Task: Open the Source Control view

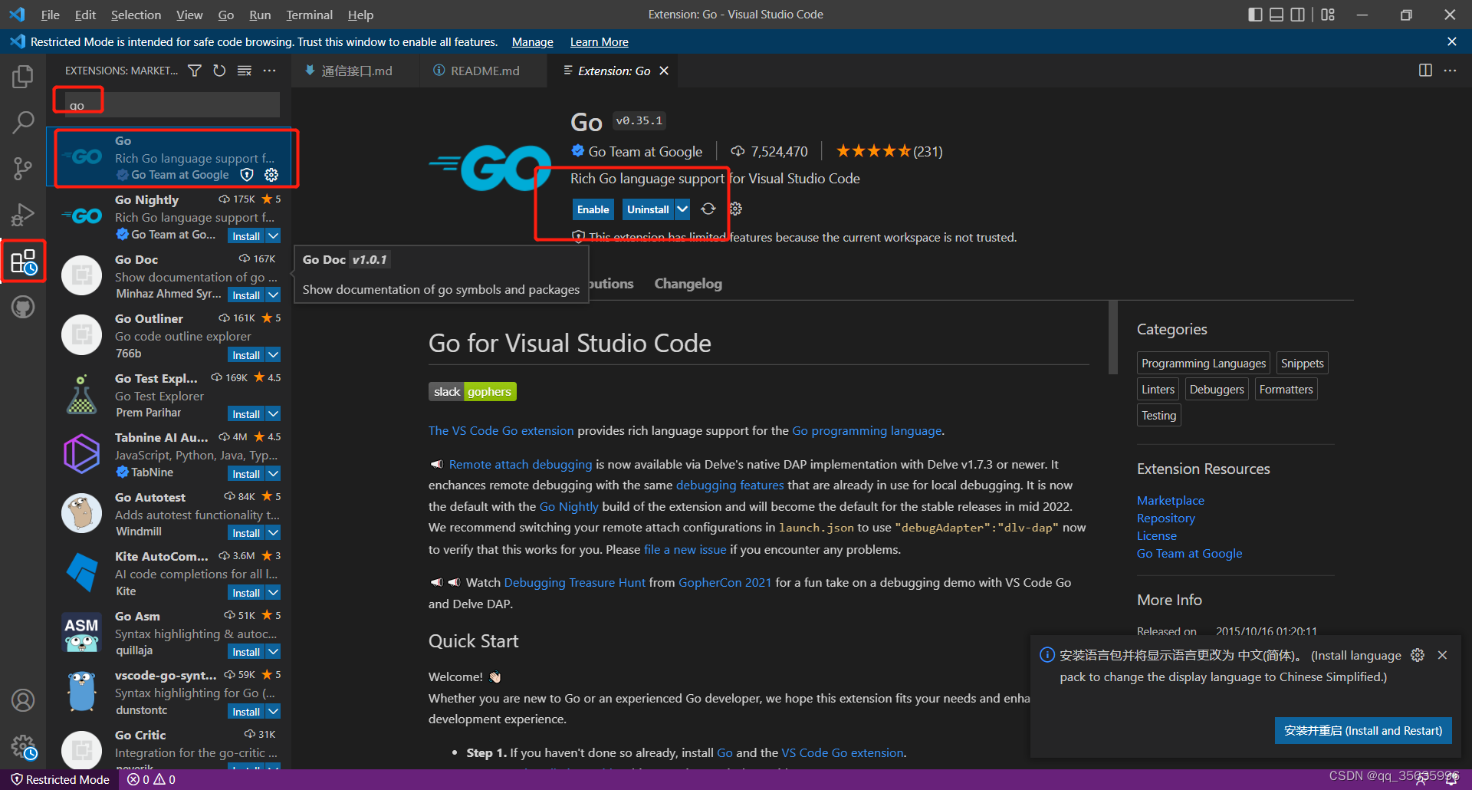Action: (x=23, y=169)
